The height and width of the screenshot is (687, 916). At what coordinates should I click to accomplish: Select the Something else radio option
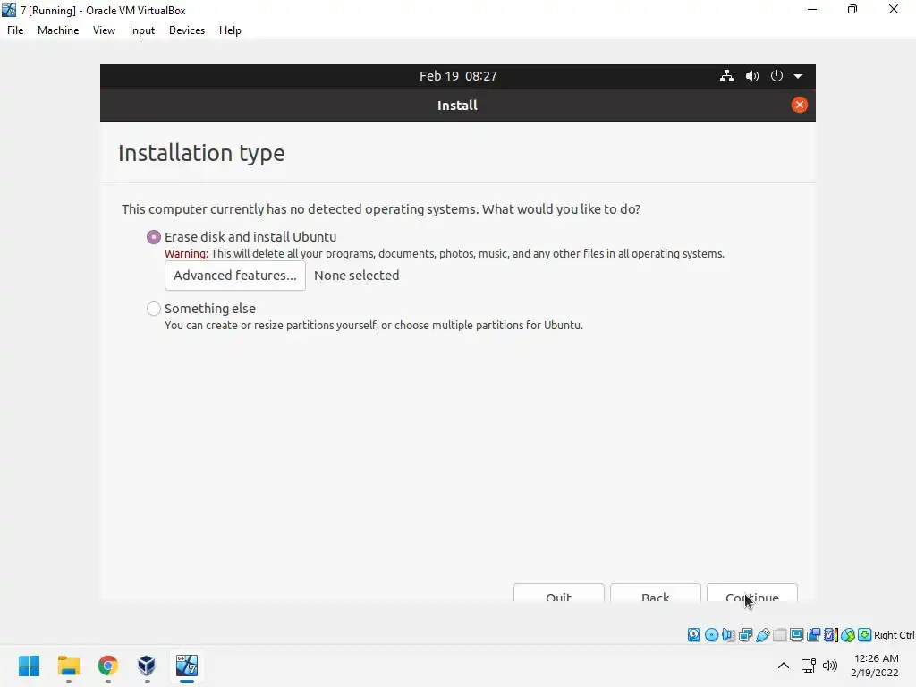pyautogui.click(x=154, y=309)
